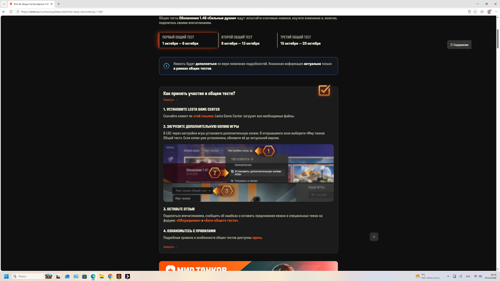Open the clock and date flyout
This screenshot has height=281, width=500.
[x=491, y=276]
